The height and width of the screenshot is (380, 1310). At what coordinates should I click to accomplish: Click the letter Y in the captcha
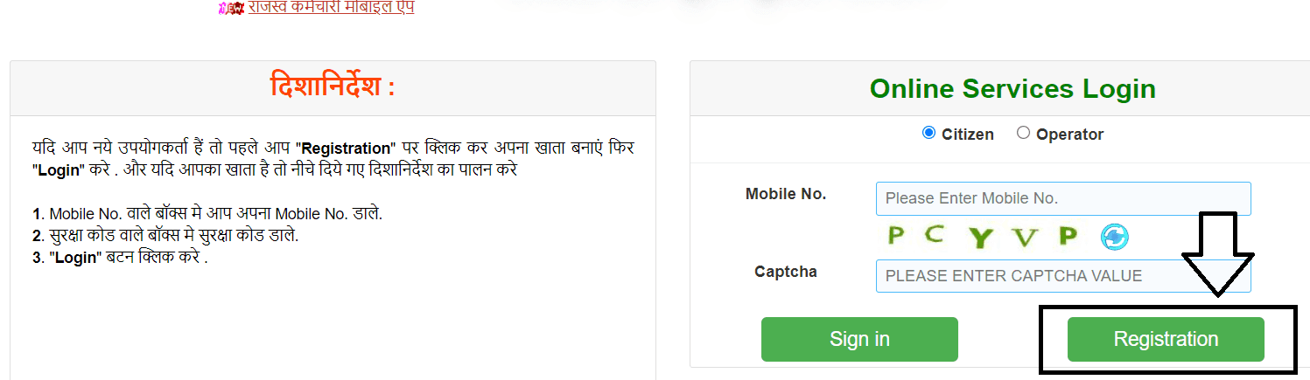point(980,237)
